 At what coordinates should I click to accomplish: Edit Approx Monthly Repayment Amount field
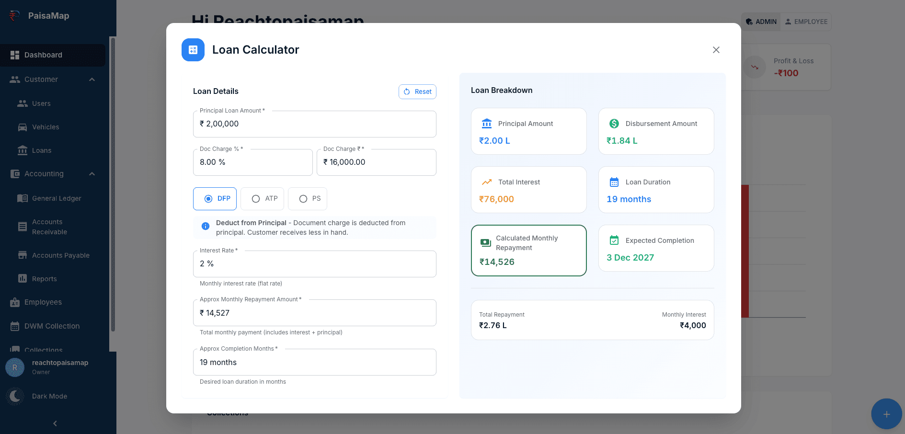pyautogui.click(x=314, y=313)
